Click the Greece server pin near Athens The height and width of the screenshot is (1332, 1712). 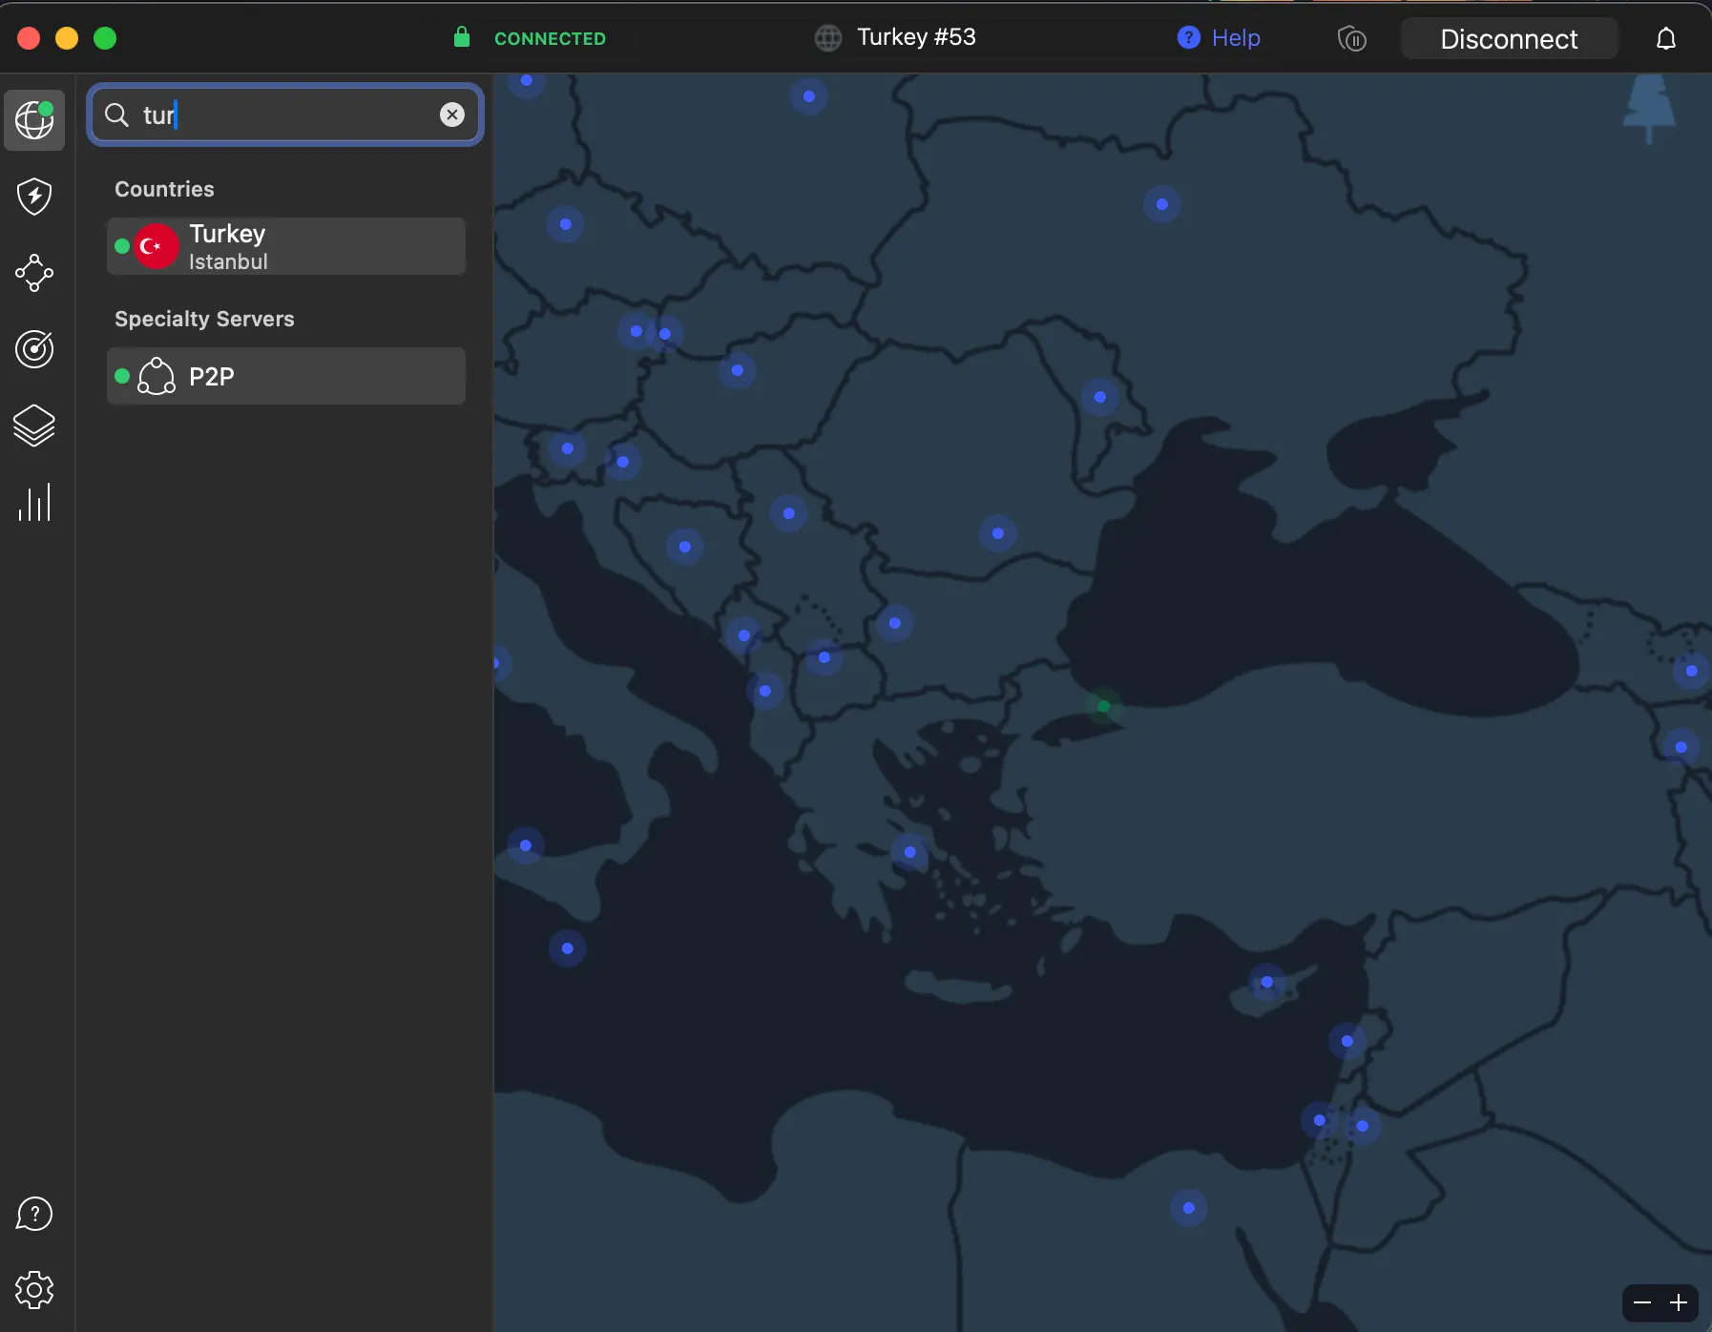point(910,852)
